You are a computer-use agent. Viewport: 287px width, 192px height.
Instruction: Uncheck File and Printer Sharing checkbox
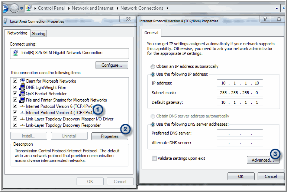(15, 100)
